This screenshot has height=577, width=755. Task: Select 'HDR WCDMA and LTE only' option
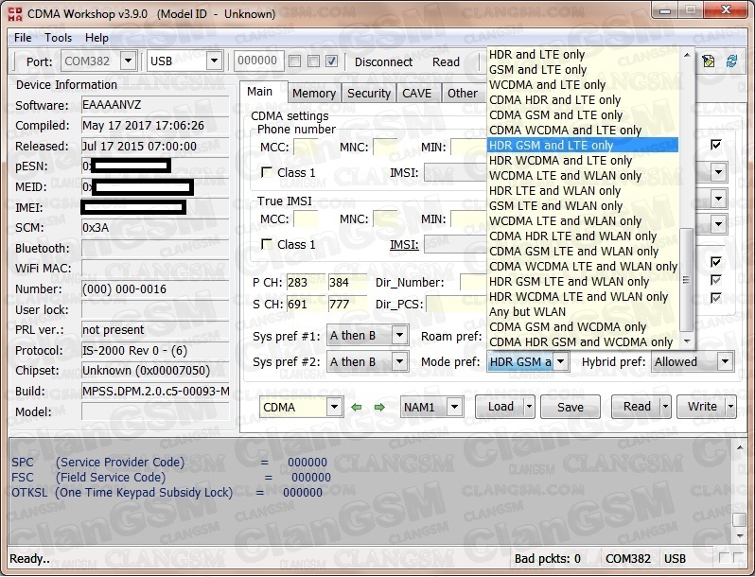(583, 160)
